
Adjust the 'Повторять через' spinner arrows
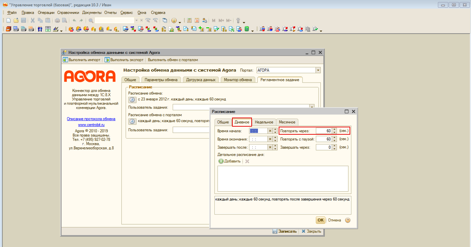click(334, 131)
